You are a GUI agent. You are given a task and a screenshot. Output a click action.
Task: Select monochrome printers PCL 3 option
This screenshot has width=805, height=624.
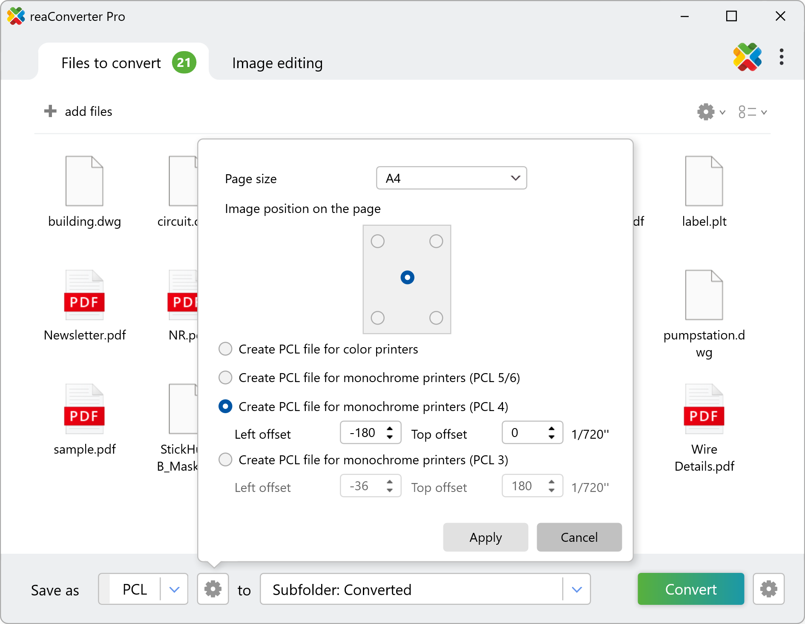click(225, 460)
